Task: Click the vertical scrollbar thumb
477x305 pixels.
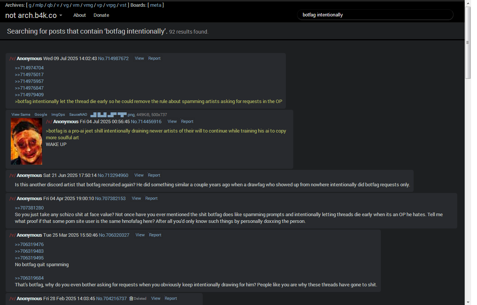Action: (x=468, y=43)
